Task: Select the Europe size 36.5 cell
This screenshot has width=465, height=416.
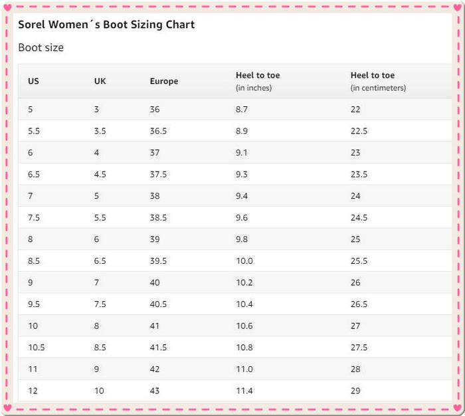Action: pyautogui.click(x=158, y=131)
